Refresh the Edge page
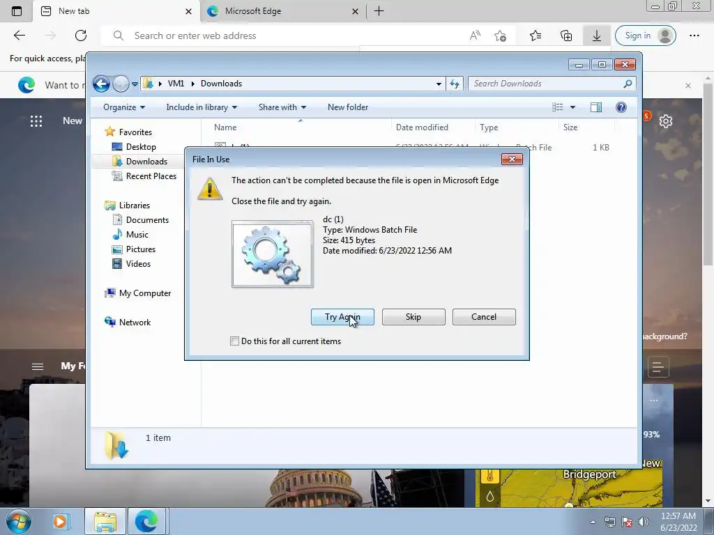Image resolution: width=714 pixels, height=535 pixels. tap(81, 36)
